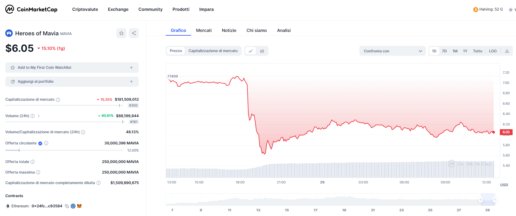Star Heroes of Mavia as favorite
This screenshot has width=516, height=216.
click(x=121, y=33)
